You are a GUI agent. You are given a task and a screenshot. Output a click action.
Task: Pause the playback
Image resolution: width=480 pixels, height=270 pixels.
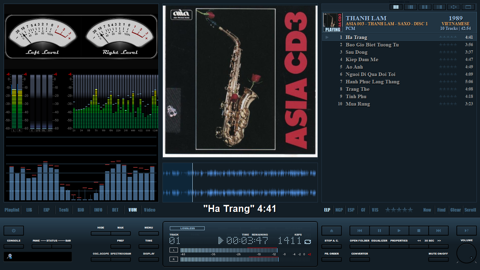[379, 231]
